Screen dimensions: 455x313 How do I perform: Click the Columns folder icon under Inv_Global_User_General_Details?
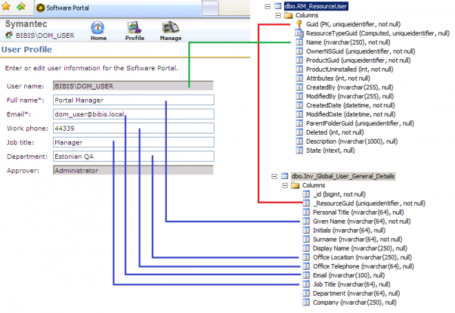[295, 185]
